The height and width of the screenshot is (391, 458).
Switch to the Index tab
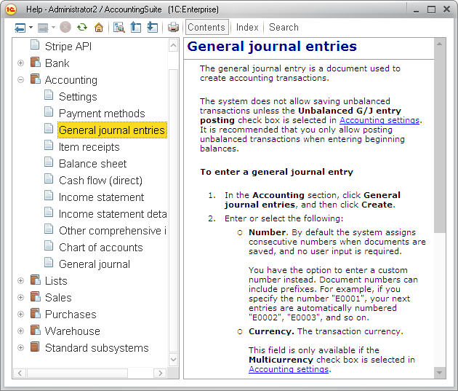(247, 27)
